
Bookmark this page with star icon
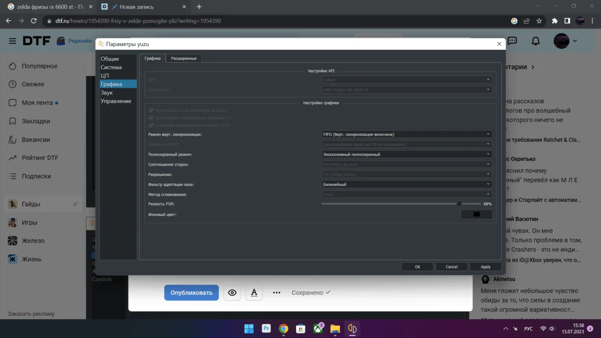tap(539, 21)
